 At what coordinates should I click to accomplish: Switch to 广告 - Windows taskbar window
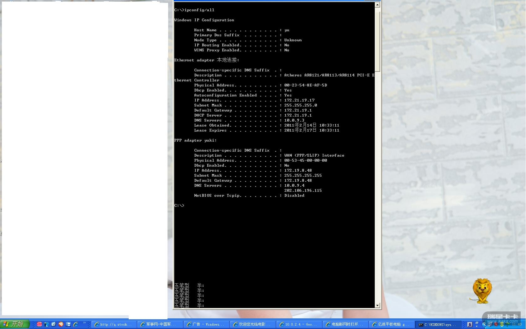(207, 324)
